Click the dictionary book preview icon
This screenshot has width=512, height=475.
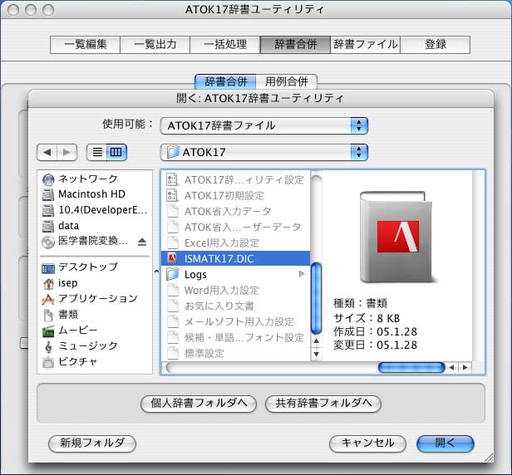tap(397, 237)
